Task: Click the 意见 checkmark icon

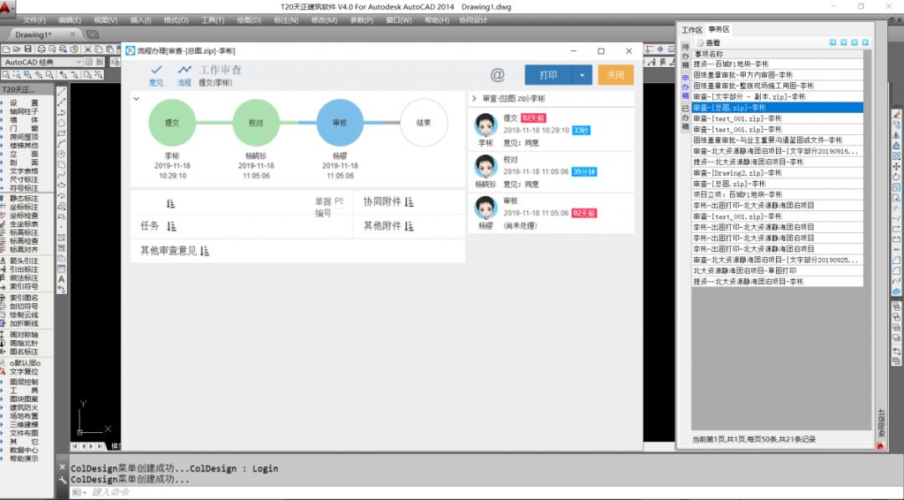Action: click(x=156, y=70)
